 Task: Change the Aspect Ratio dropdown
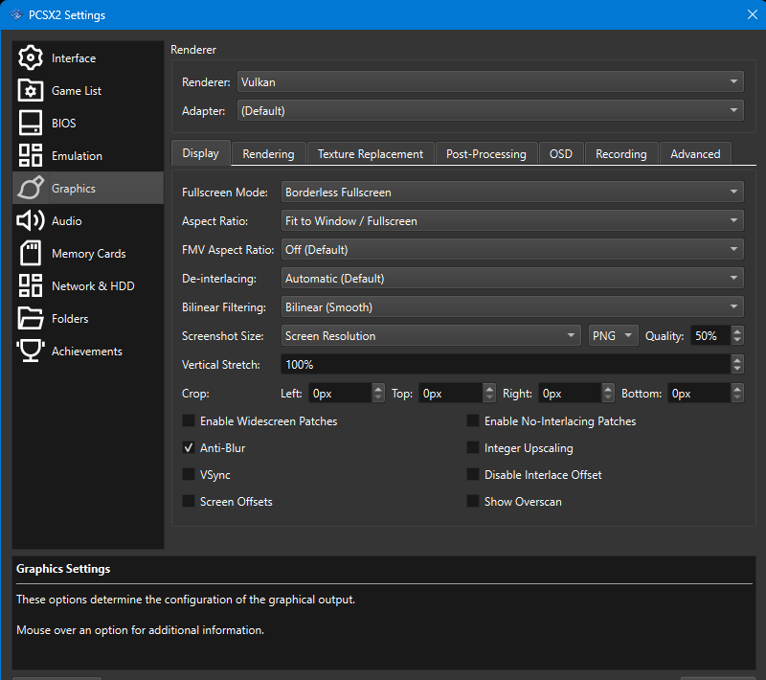coord(512,221)
